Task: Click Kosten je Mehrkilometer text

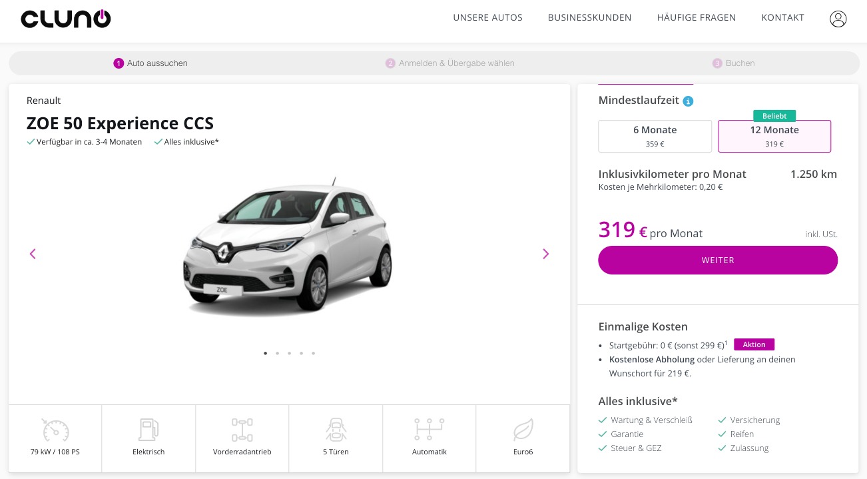Action: click(x=661, y=187)
